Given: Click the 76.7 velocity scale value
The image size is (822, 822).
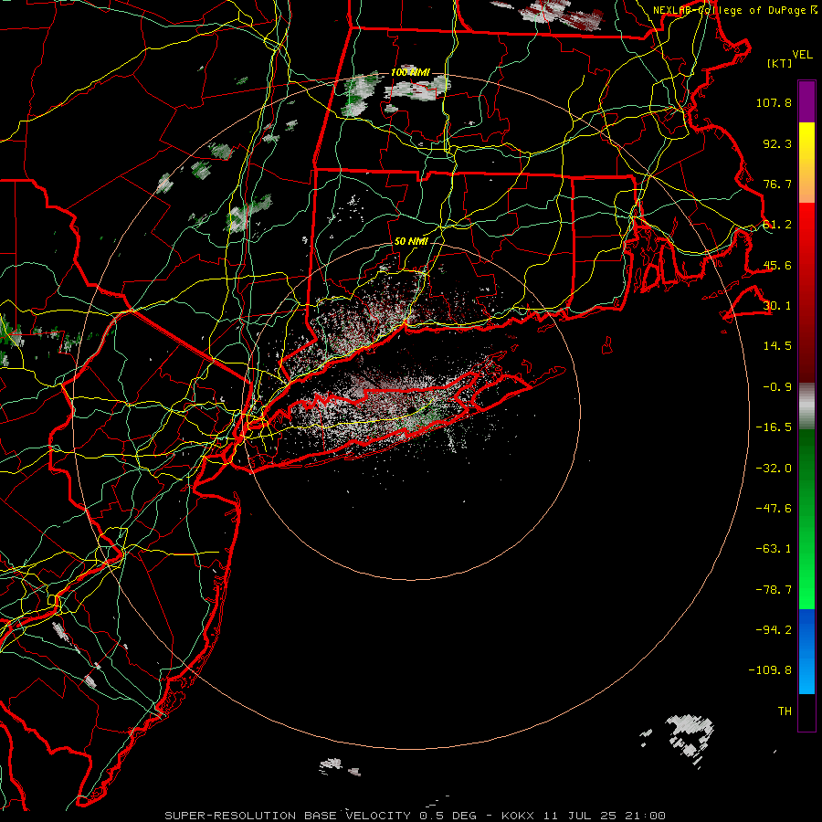Looking at the screenshot, I should point(777,184).
